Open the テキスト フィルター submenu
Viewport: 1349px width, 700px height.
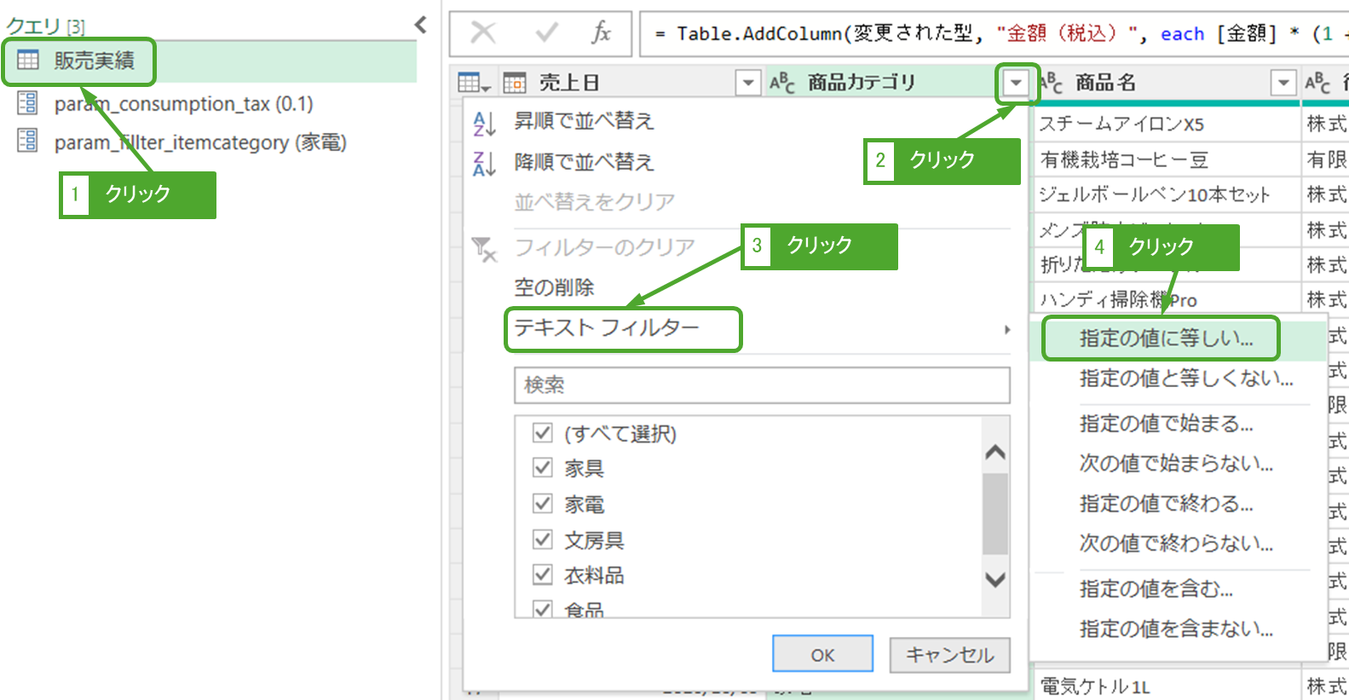pyautogui.click(x=623, y=329)
